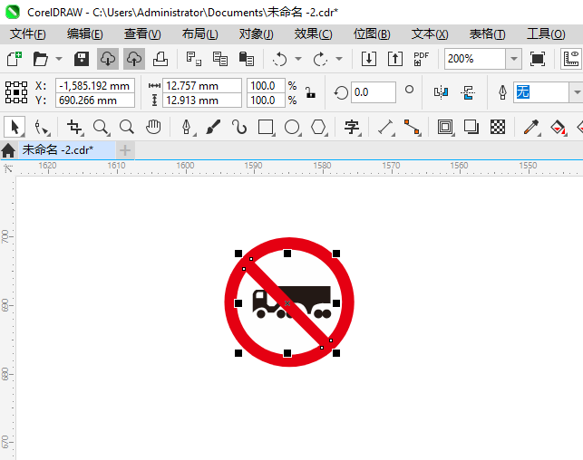Click the vertical scale percent field
The width and height of the screenshot is (583, 460).
[267, 101]
